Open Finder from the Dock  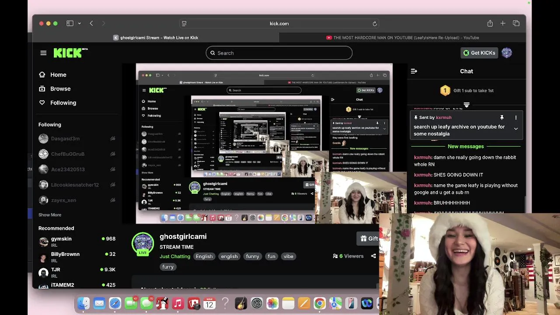(84, 303)
